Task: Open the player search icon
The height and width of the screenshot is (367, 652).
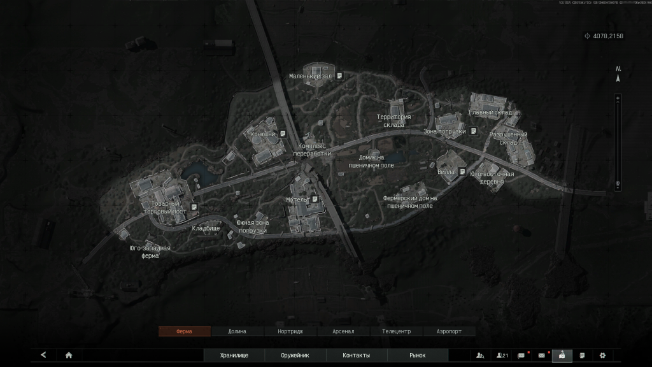Action: pyautogui.click(x=480, y=355)
